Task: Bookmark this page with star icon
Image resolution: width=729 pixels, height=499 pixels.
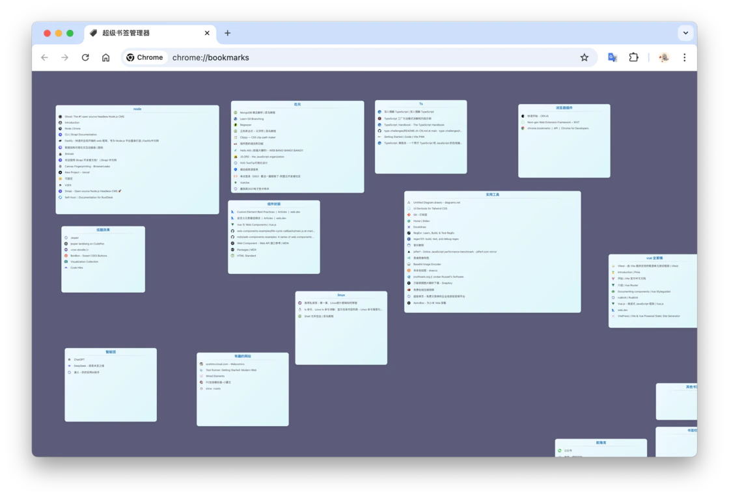Action: click(584, 57)
